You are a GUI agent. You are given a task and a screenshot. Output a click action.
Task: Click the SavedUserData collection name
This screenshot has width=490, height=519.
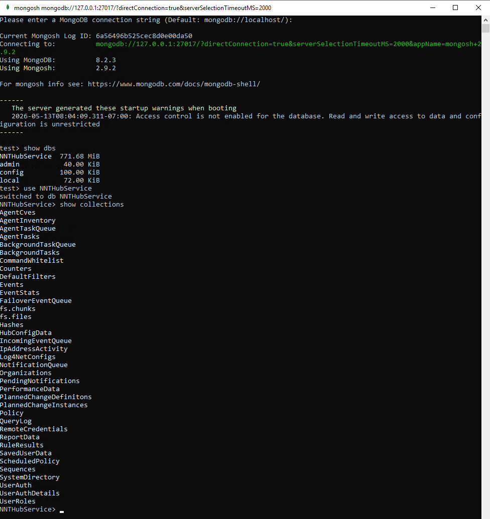click(26, 453)
